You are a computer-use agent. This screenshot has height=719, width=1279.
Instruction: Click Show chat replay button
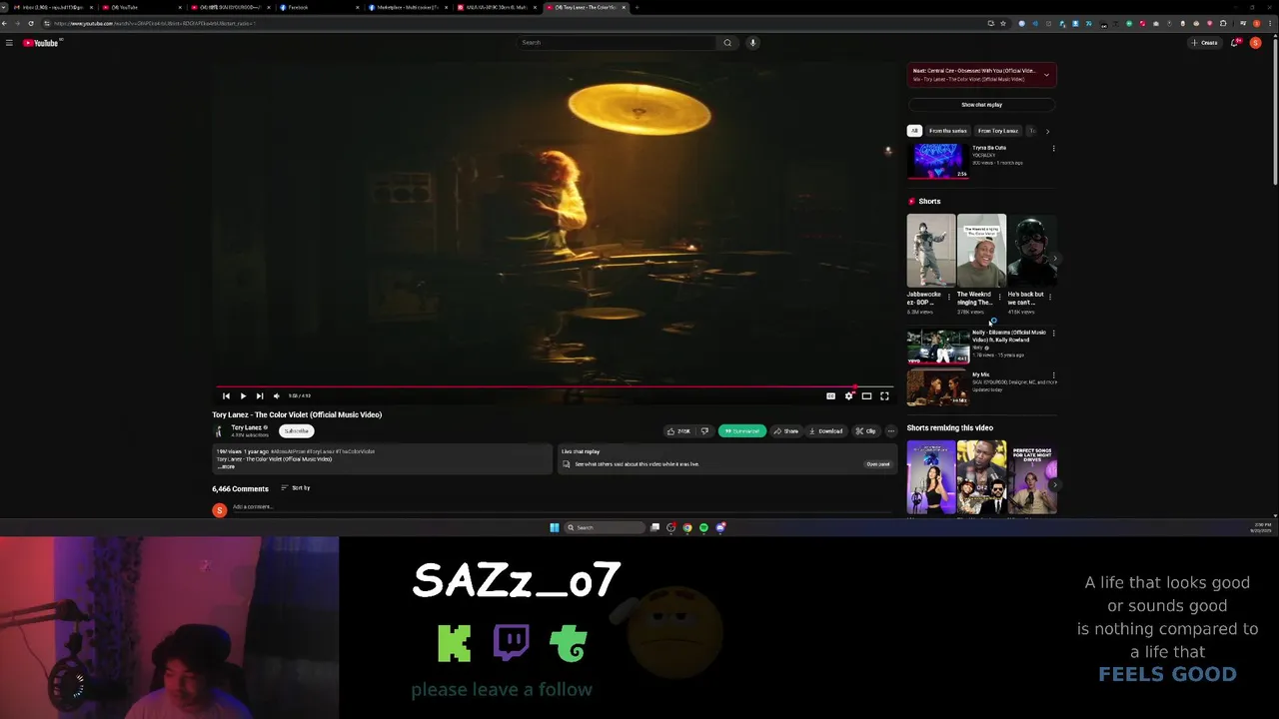[981, 105]
